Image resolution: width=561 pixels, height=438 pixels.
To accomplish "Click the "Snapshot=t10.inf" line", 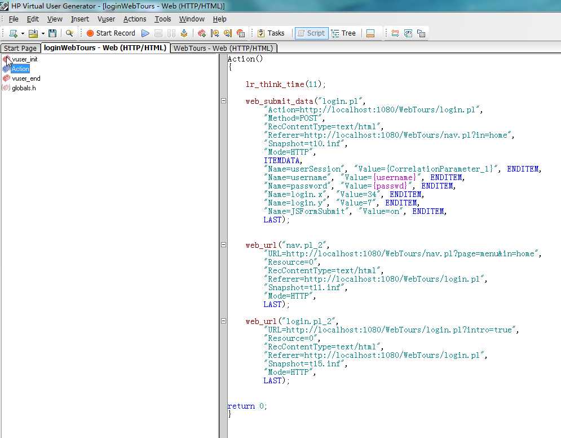I will 305,143.
